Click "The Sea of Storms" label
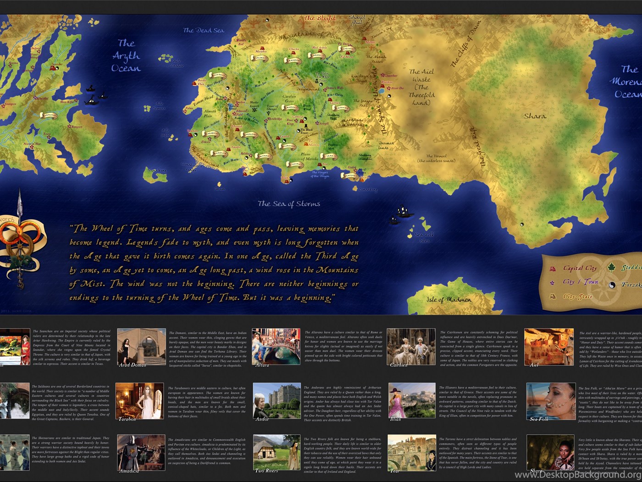Viewport: 642px width, 482px height. tap(289, 203)
